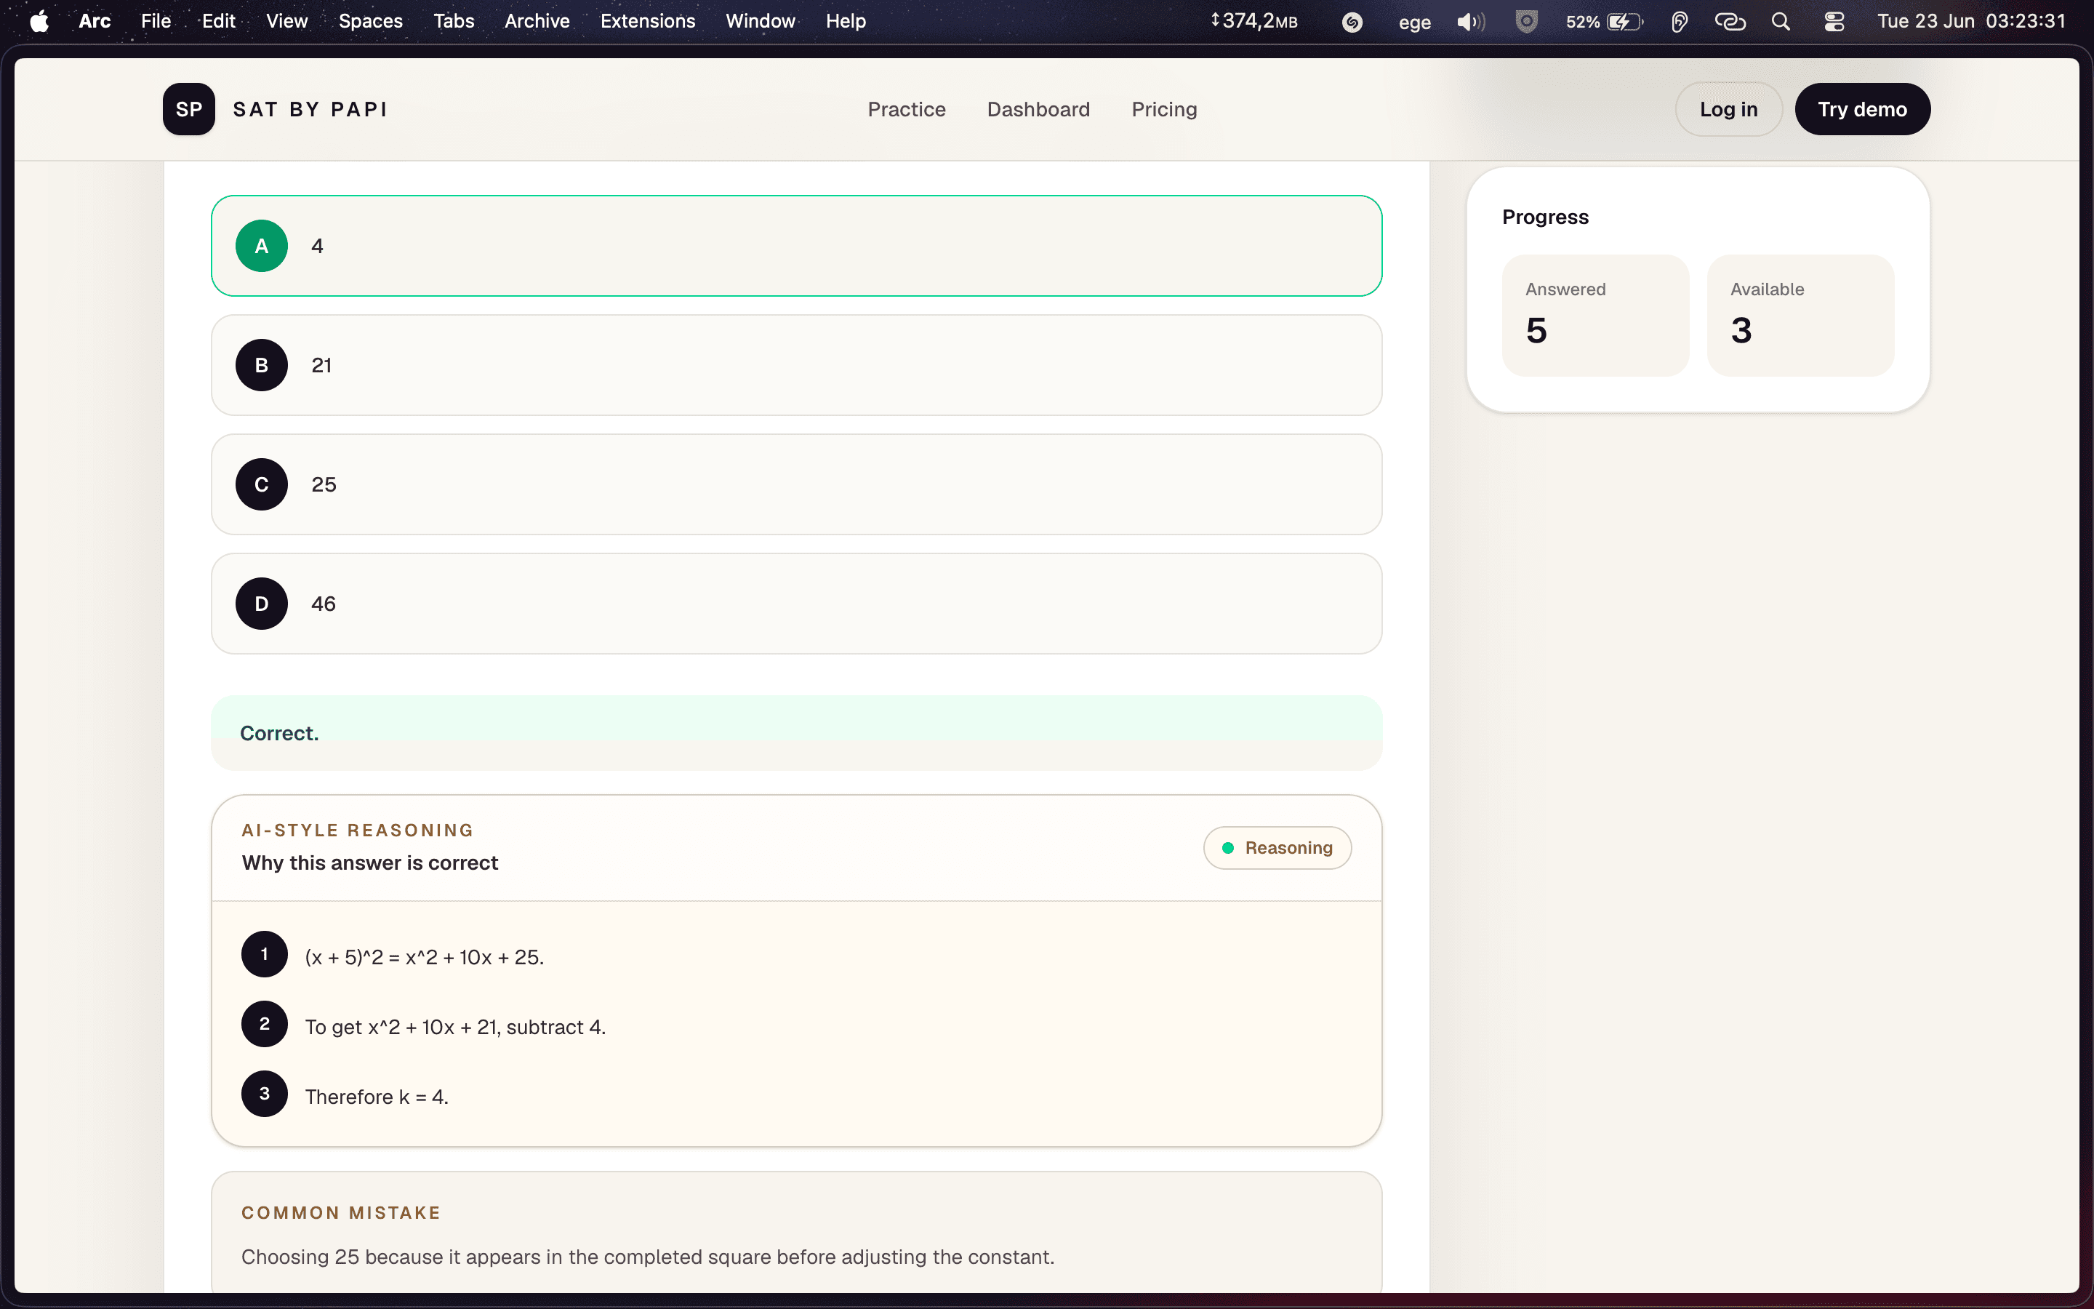Click the volume icon in menu bar
The image size is (2094, 1309).
tap(1470, 21)
